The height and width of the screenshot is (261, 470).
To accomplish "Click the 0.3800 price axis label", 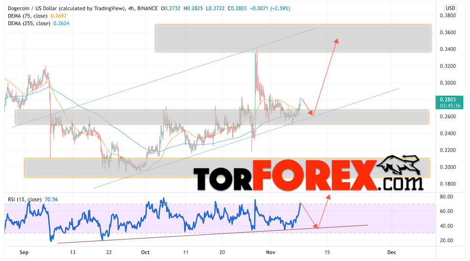I will pos(448,16).
